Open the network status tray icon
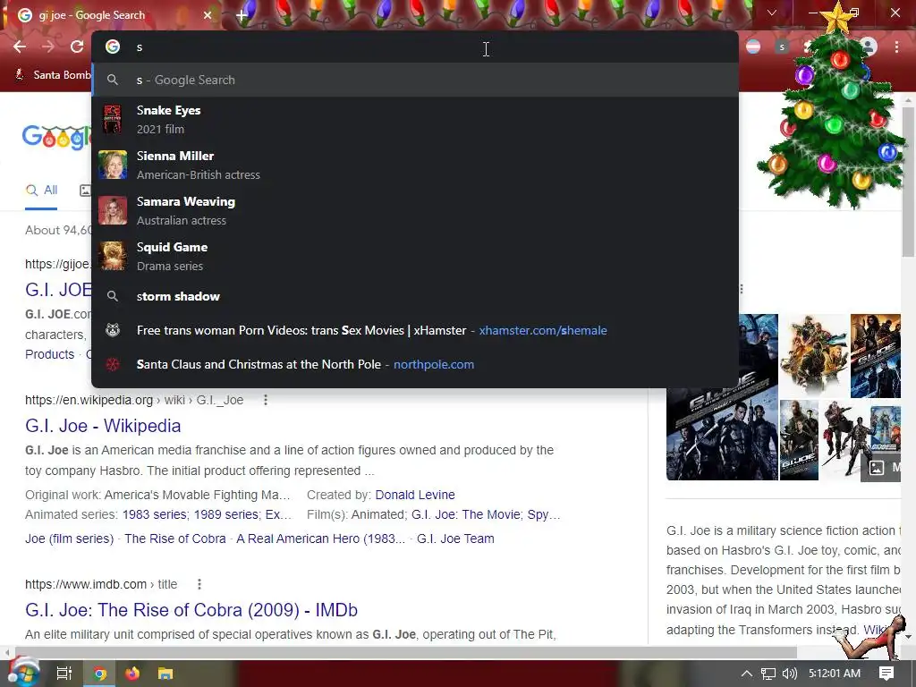 (768, 674)
